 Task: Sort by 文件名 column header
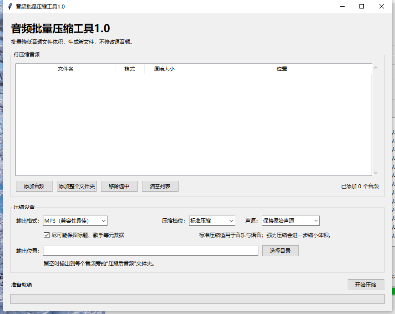65,69
